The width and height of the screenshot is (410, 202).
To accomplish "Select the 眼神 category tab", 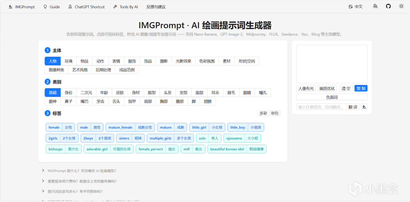I will pyautogui.click(x=53, y=101).
